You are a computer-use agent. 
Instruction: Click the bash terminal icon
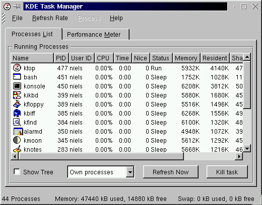(17, 77)
